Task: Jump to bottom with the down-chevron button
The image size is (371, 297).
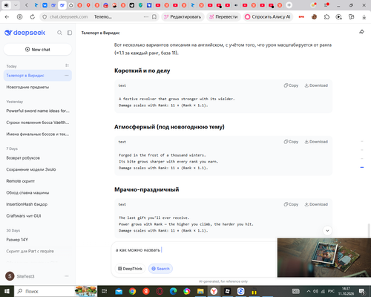Action: point(327,231)
